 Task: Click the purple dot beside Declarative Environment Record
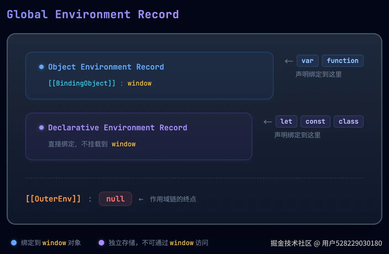(41, 128)
